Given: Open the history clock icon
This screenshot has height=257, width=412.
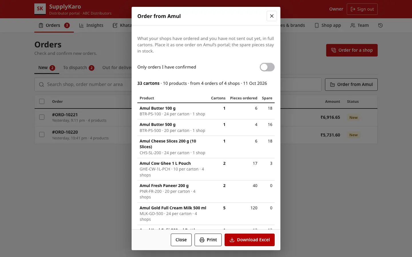Looking at the screenshot, I should tap(381, 25).
